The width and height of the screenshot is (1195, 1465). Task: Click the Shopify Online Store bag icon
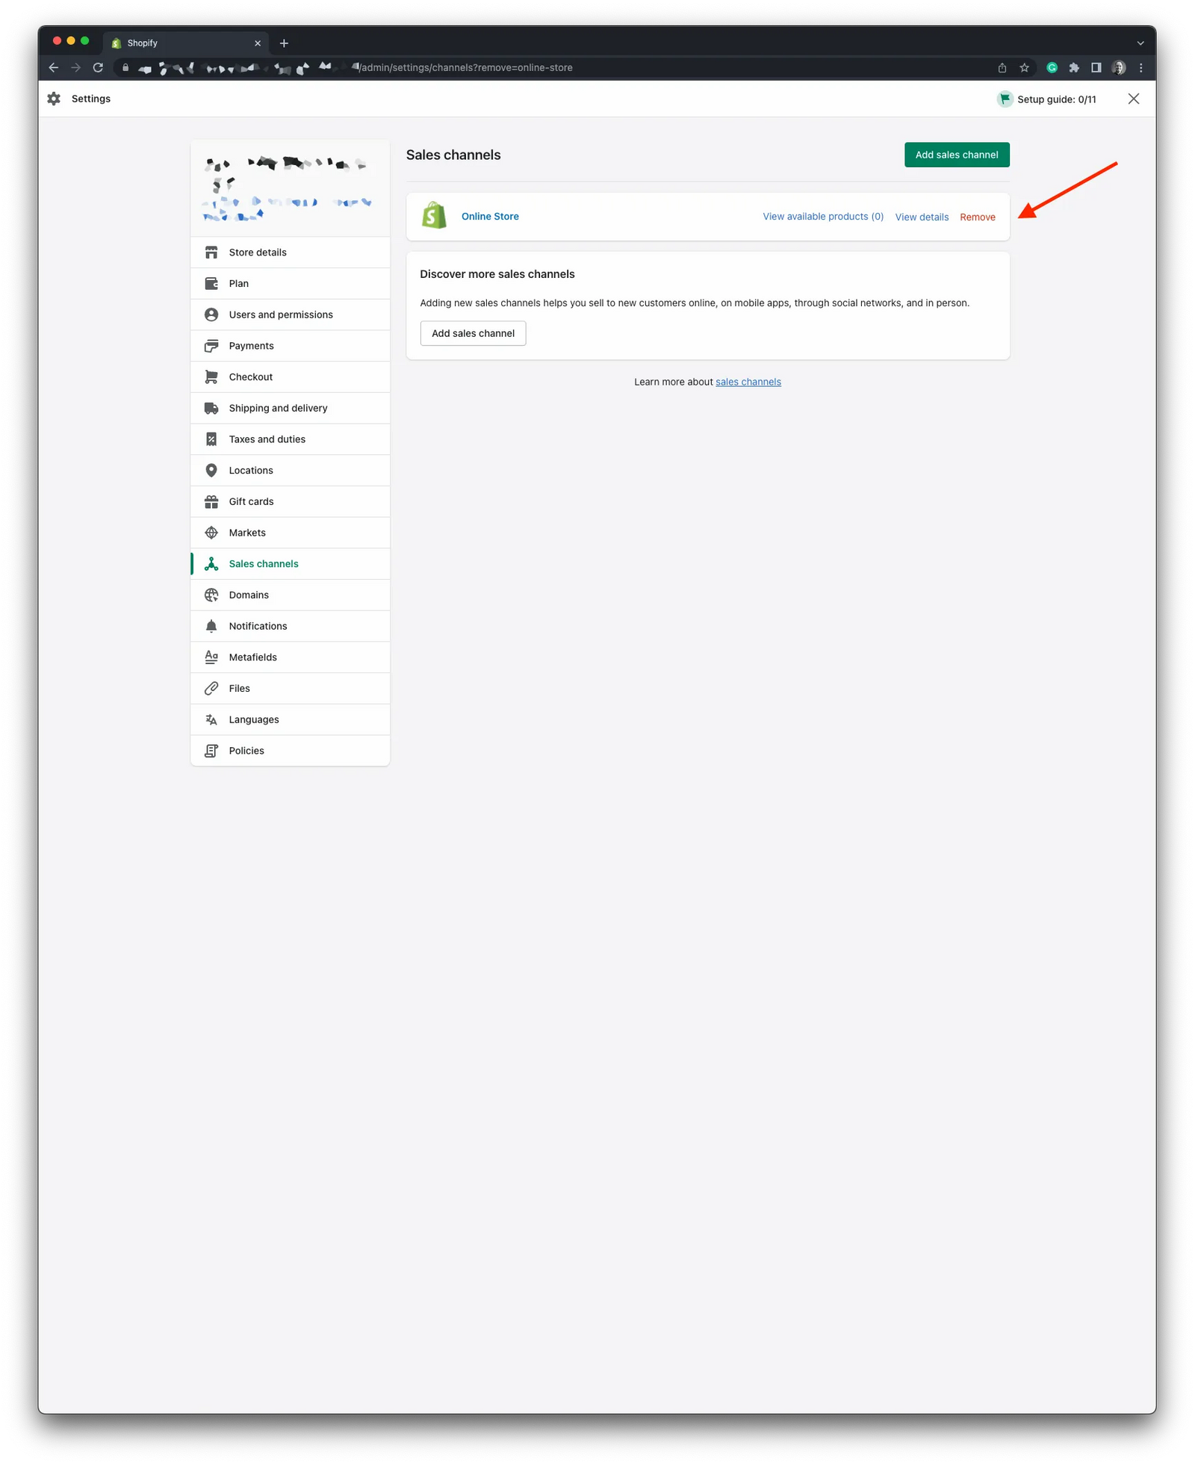tap(434, 216)
